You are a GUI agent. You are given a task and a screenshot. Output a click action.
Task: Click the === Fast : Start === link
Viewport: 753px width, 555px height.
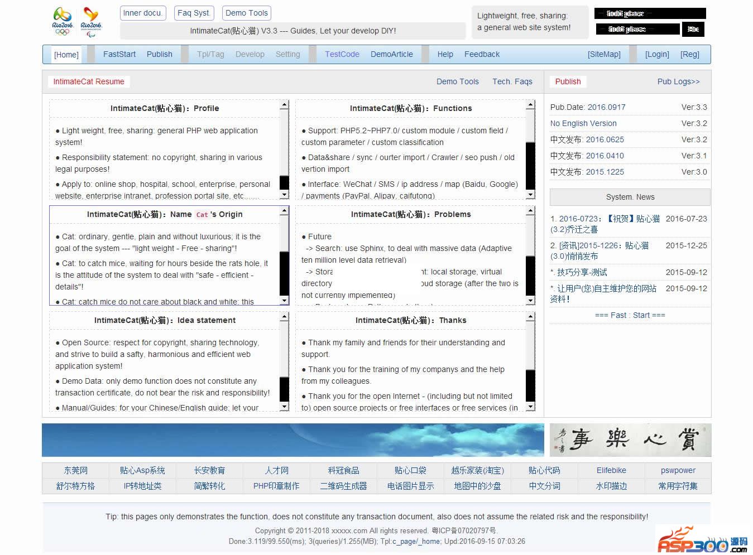click(630, 315)
